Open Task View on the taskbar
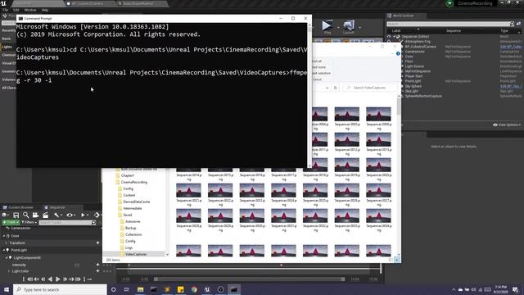This screenshot has width=524, height=295. click(127, 289)
